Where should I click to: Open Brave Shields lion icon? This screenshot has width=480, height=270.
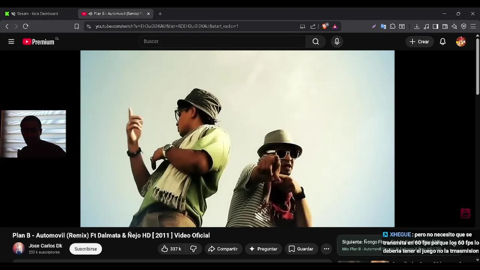tap(325, 26)
